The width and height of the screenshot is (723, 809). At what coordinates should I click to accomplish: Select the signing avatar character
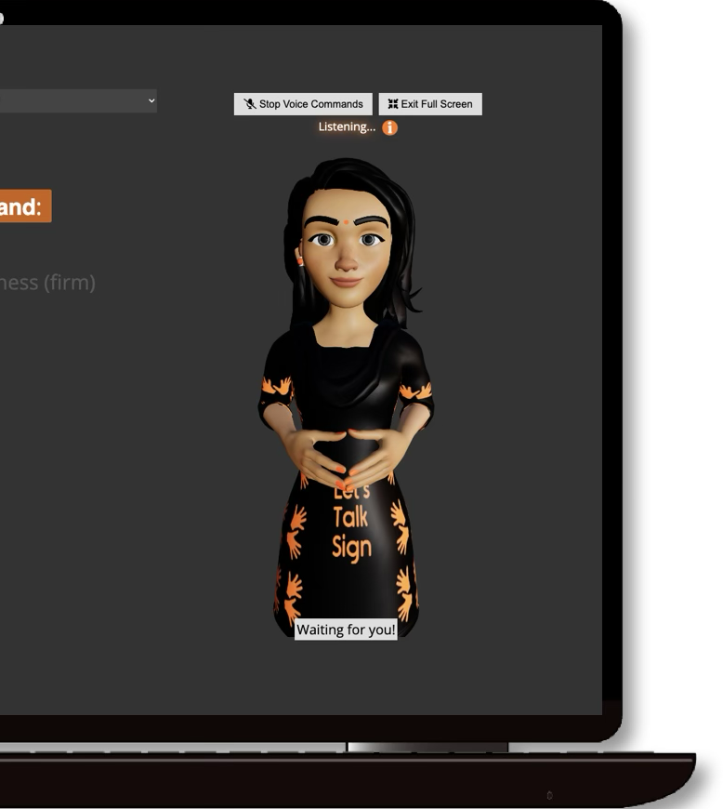[346, 397]
